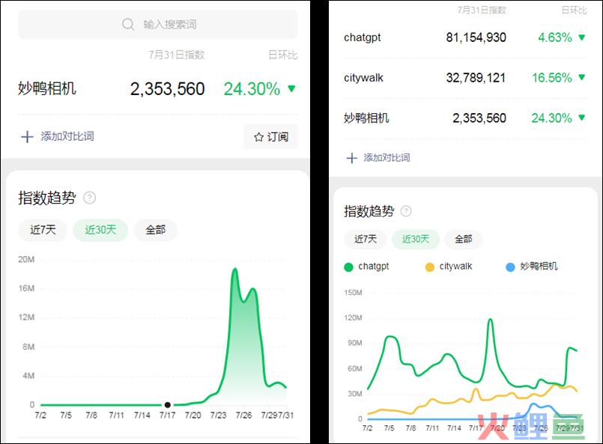The image size is (603, 444).
Task: Toggle the green chatgpt legend dot
Action: coord(348,267)
